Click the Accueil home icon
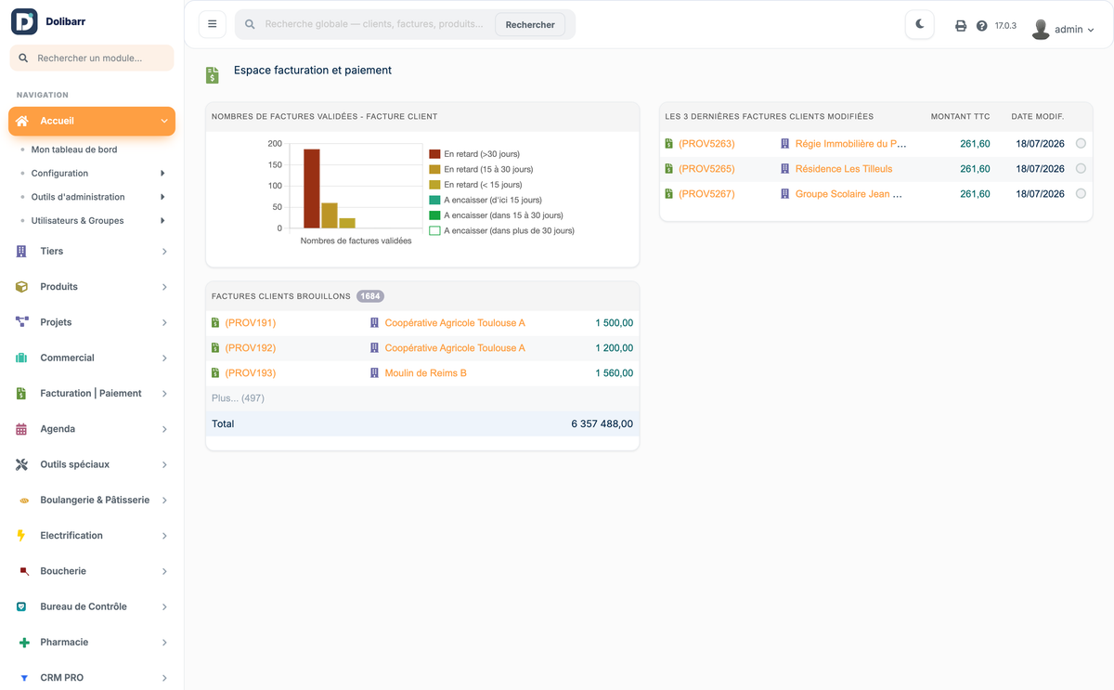The image size is (1114, 690). pos(22,121)
